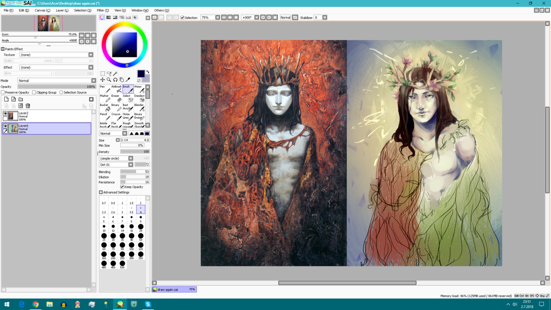The height and width of the screenshot is (310, 551).
Task: Select the AirBrush tool
Action: click(116, 89)
